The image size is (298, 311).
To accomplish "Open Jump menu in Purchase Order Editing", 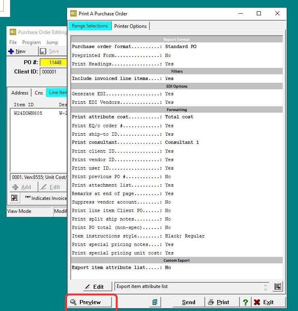I will point(52,42).
